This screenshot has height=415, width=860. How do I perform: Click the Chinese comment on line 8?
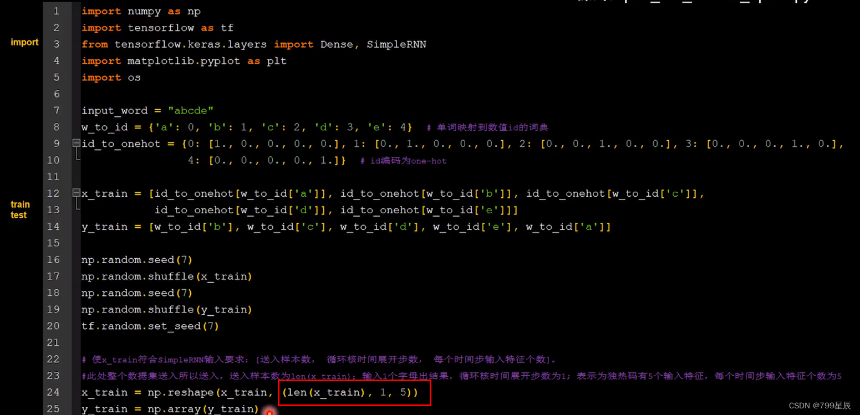coord(487,127)
